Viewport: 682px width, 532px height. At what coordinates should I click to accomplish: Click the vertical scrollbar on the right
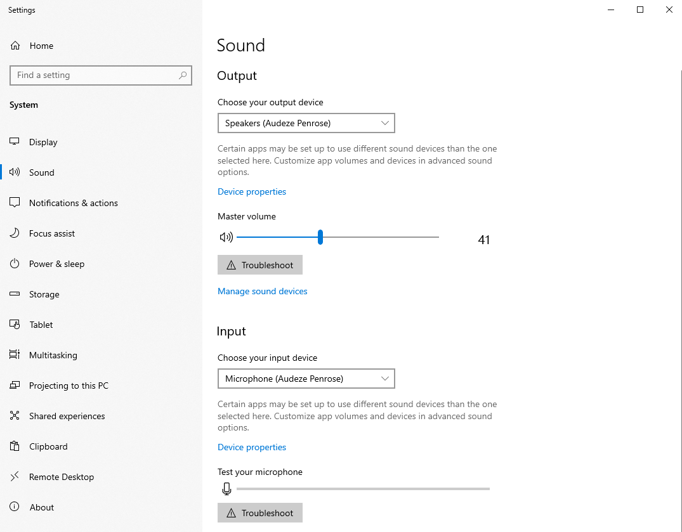[681, 300]
